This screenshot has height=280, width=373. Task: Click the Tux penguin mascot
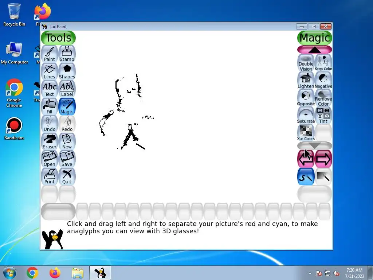pyautogui.click(x=52, y=239)
